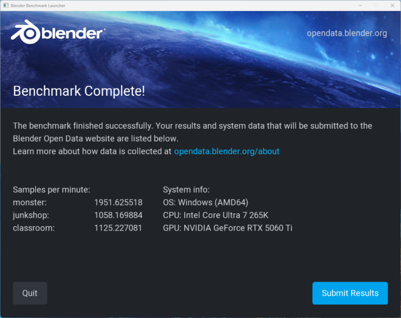This screenshot has width=401, height=318.
Task: Click the Samples per minute: heading
Action: click(51, 189)
